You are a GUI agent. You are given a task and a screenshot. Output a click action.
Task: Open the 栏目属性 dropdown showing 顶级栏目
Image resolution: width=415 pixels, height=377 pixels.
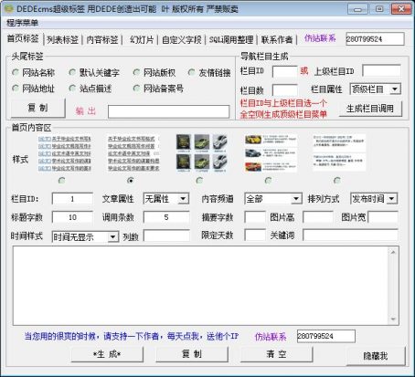(375, 89)
